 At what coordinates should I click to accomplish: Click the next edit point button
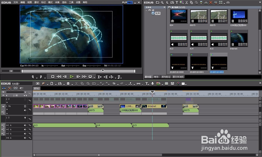[105, 77]
